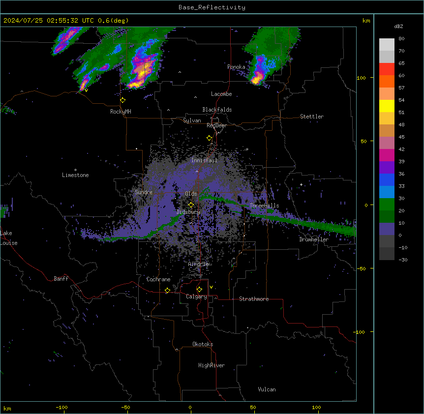Click the 0 tick label on bottom axis
The image size is (424, 414).
[x=190, y=407]
